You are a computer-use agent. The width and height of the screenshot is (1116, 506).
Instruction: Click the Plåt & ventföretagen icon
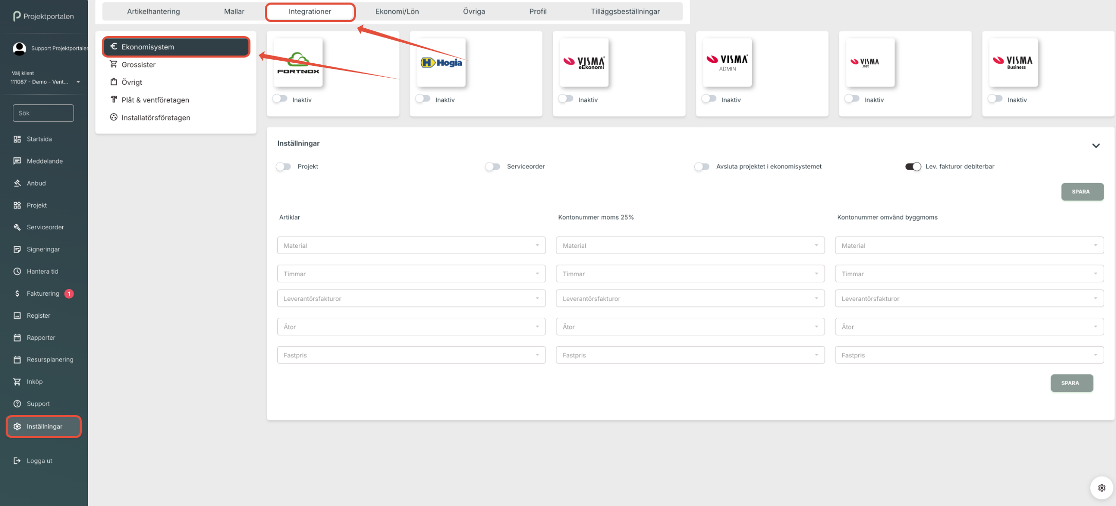(x=114, y=99)
